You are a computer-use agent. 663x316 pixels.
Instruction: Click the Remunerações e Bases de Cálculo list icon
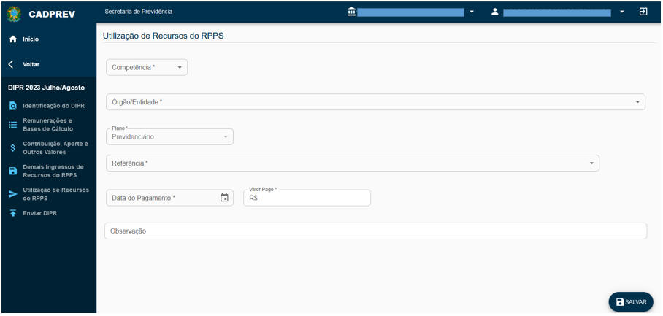(x=12, y=125)
